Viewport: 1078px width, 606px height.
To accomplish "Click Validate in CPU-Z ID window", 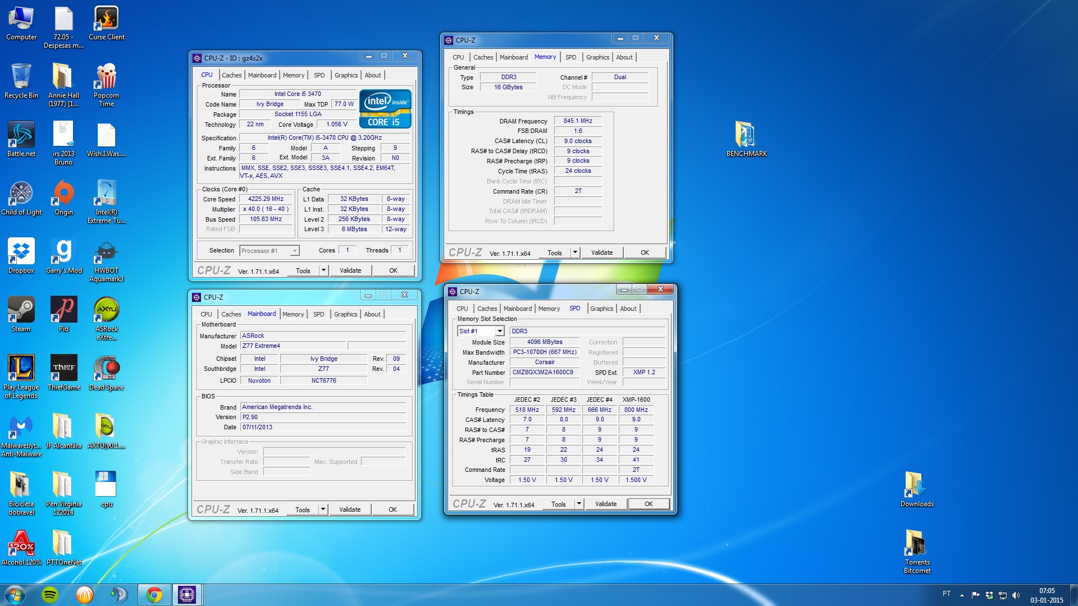I will [x=350, y=270].
